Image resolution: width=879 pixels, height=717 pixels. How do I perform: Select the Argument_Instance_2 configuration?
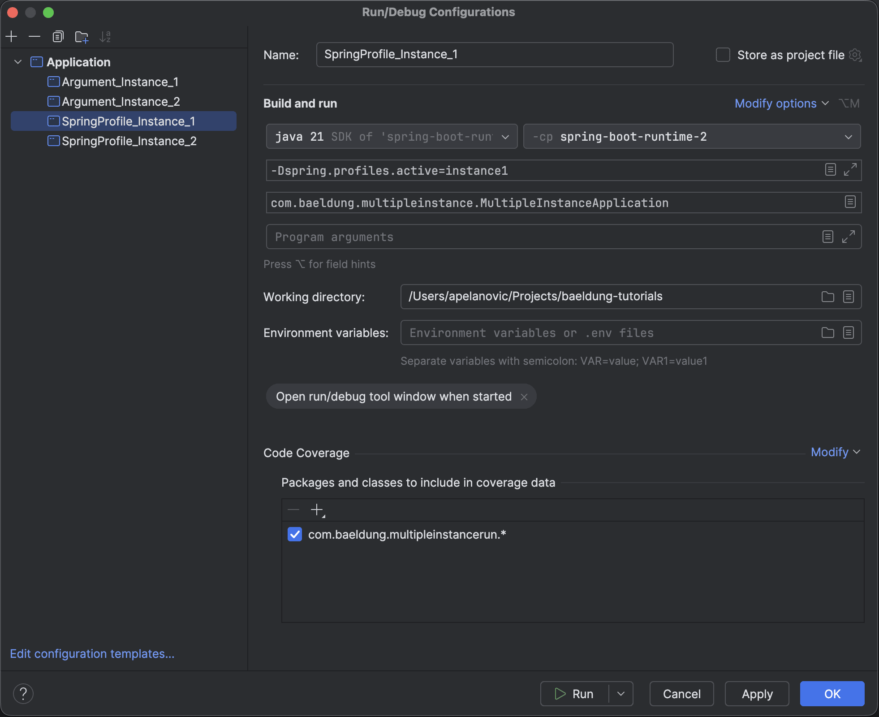(x=121, y=102)
